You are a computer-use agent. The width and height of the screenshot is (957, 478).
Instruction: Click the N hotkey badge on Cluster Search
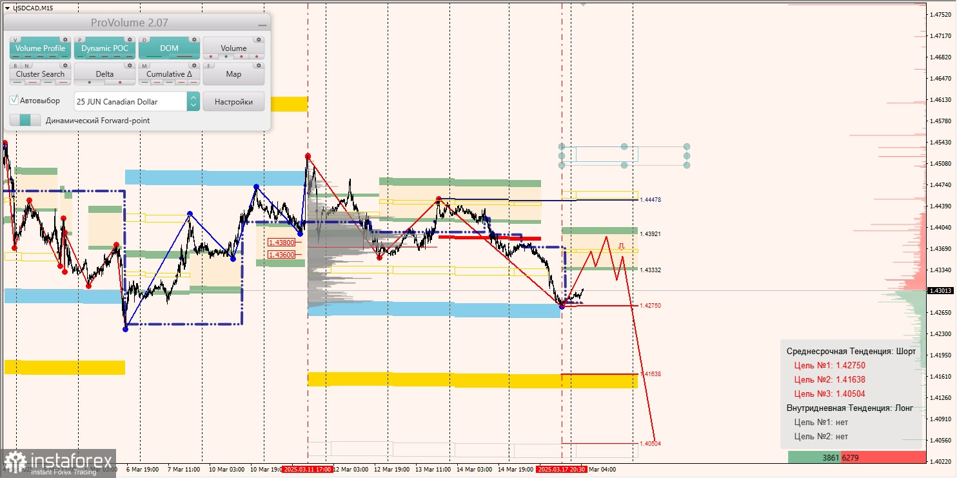click(27, 66)
